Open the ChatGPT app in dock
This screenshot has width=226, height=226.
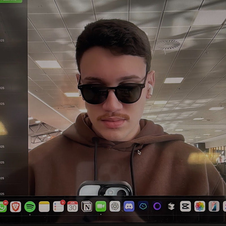coord(115,207)
